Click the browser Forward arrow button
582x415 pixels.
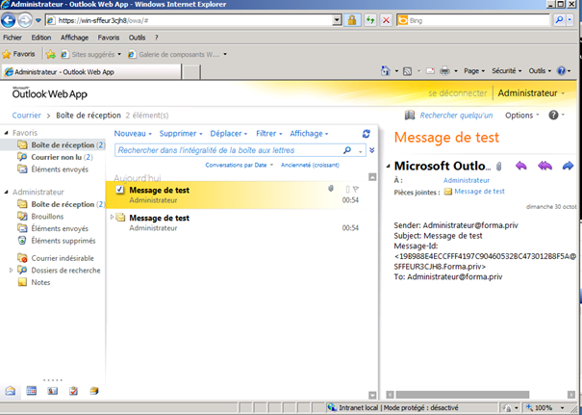25,20
